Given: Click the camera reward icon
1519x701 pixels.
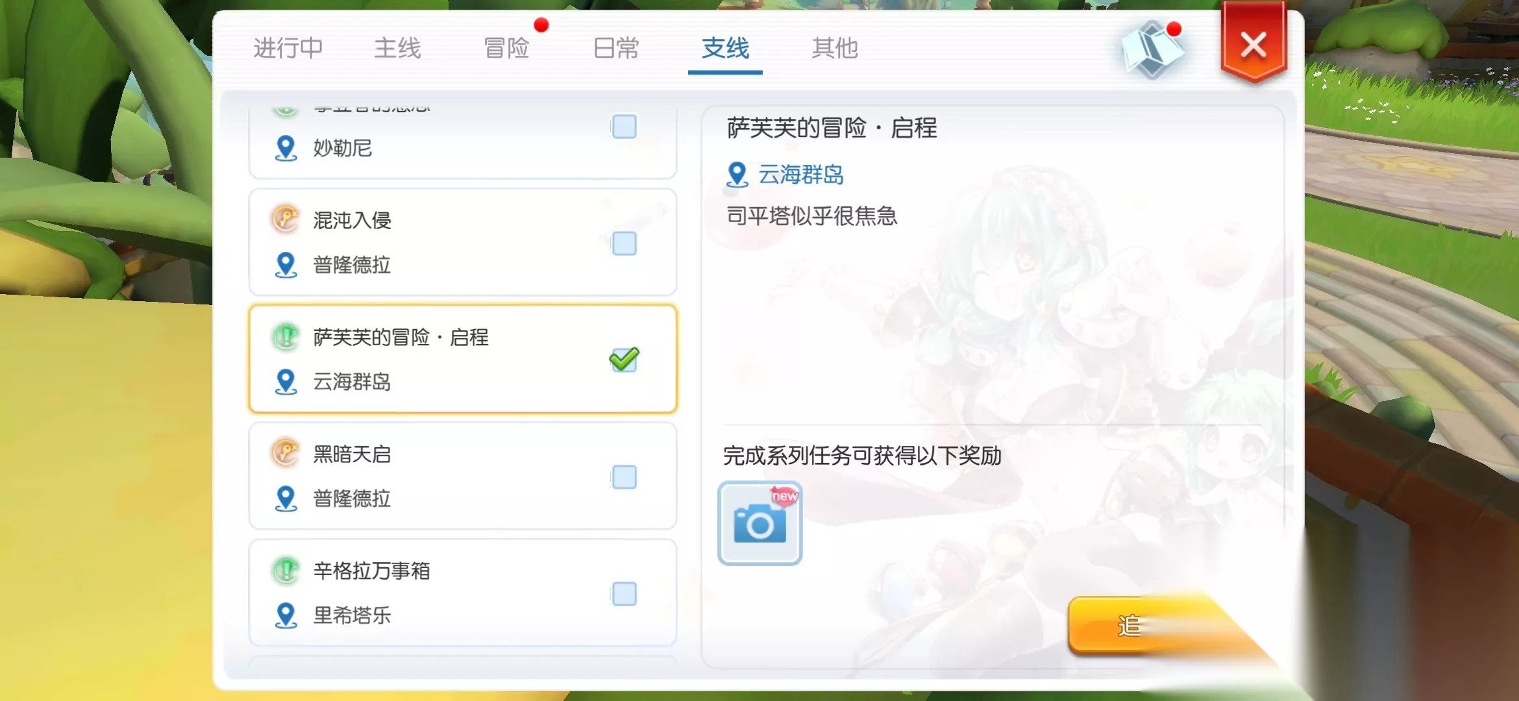Looking at the screenshot, I should (759, 523).
